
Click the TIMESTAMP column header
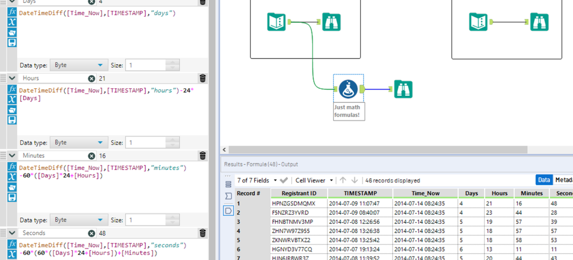tap(360, 193)
